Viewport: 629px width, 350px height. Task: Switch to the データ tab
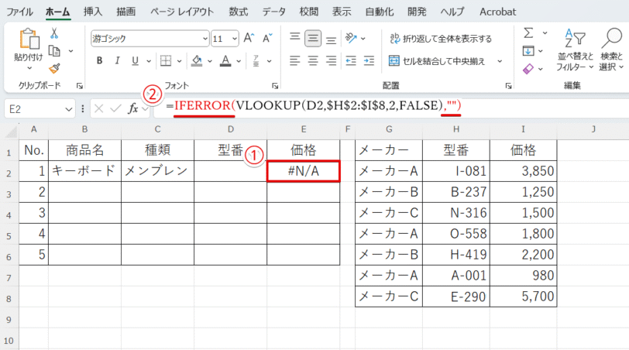(274, 12)
